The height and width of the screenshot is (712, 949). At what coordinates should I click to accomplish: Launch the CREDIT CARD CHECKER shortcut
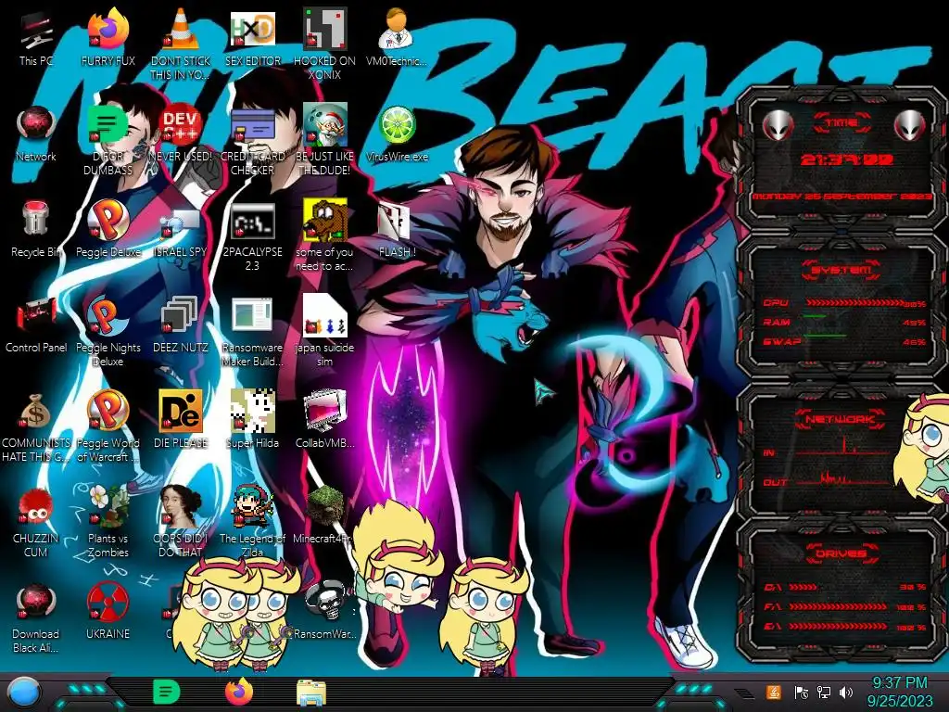pyautogui.click(x=252, y=126)
